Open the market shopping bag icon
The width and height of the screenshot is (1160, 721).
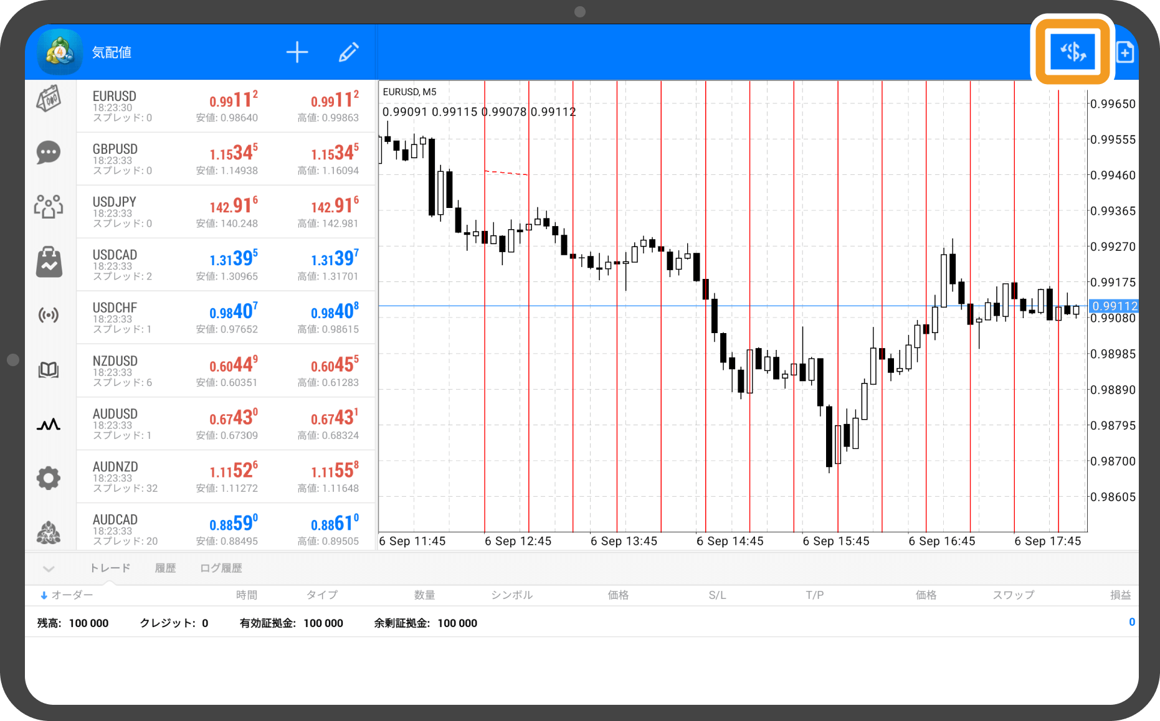(49, 262)
